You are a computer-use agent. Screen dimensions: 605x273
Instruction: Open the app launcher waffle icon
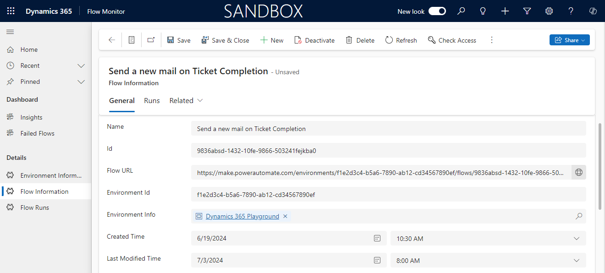click(11, 11)
